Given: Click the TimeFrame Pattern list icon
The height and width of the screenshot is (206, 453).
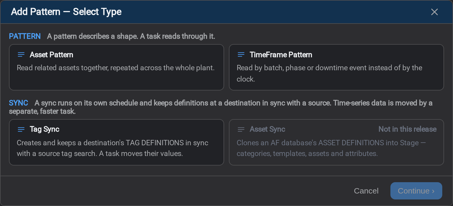Looking at the screenshot, I should (x=241, y=55).
